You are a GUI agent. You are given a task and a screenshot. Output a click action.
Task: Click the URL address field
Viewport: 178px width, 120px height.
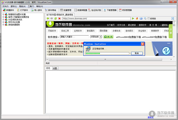pos(96,18)
